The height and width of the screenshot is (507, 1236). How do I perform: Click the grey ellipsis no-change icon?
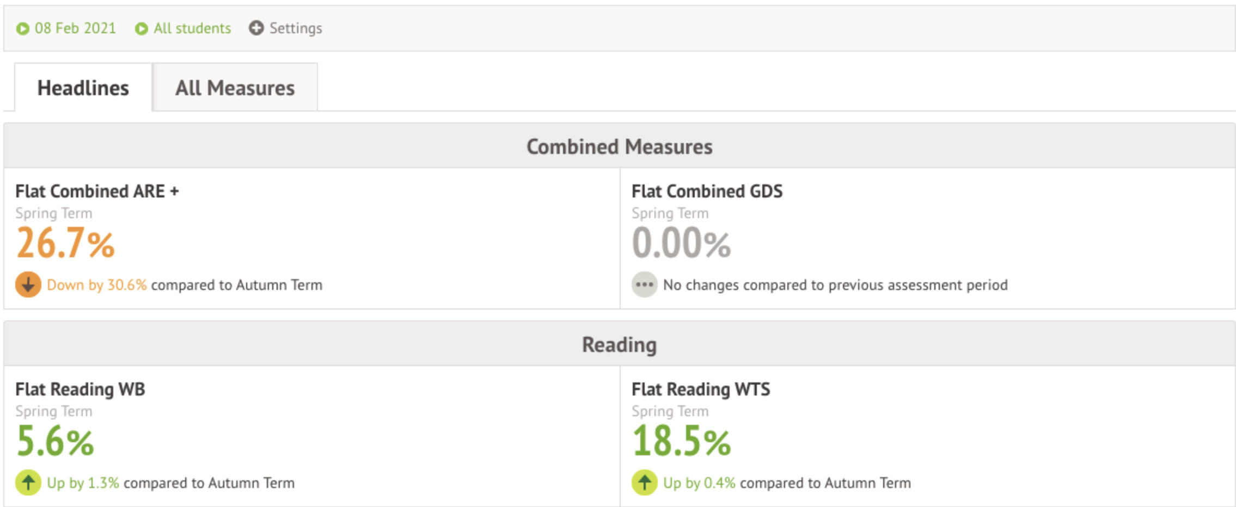pos(644,285)
